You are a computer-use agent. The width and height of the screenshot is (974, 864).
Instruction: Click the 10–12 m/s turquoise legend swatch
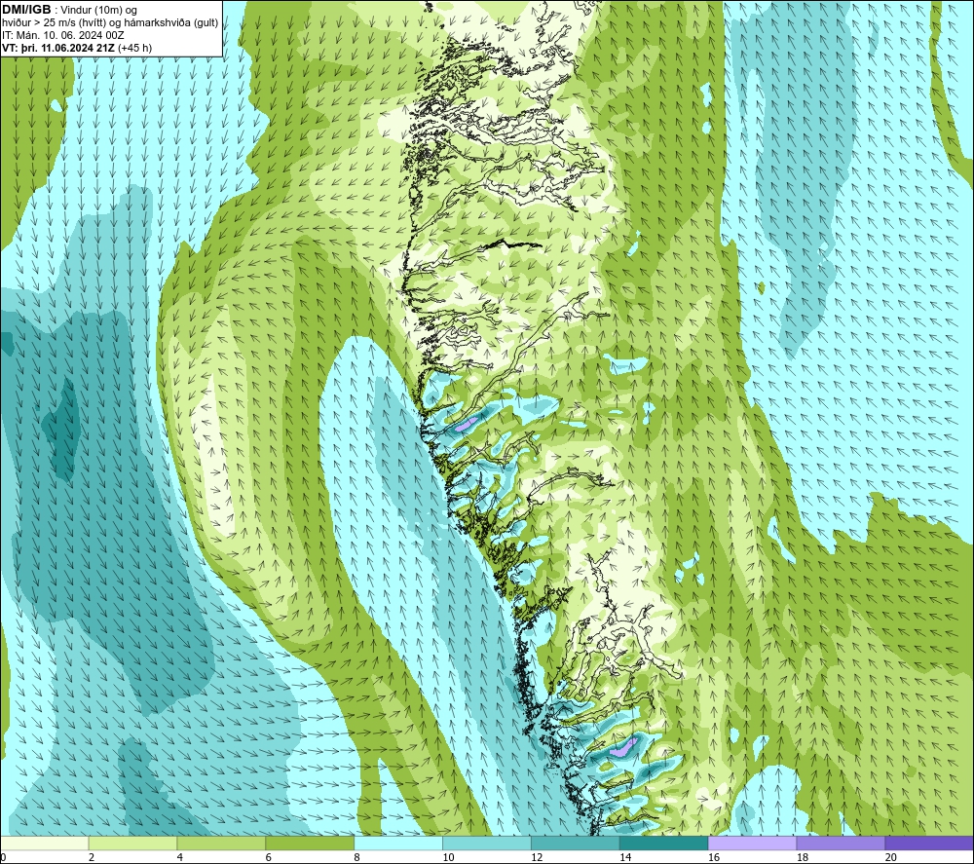click(x=486, y=843)
